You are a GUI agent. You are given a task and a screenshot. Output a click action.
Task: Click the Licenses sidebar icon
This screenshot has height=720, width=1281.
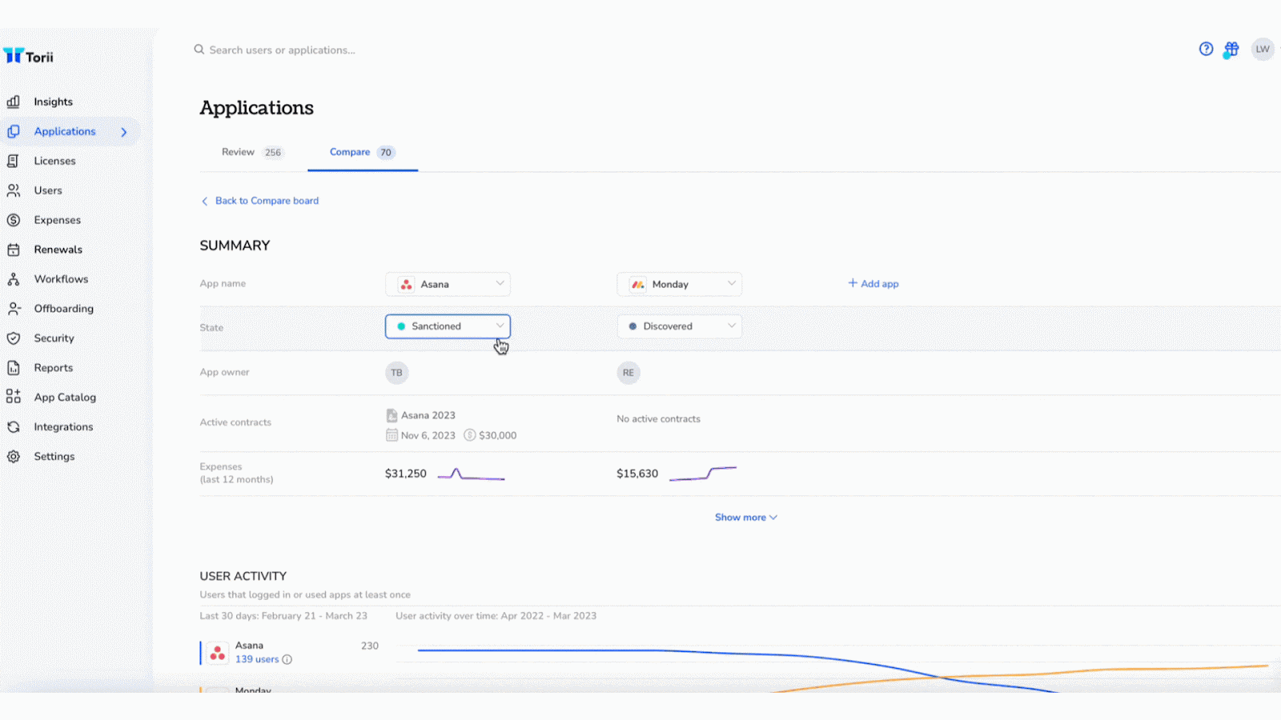(x=14, y=161)
